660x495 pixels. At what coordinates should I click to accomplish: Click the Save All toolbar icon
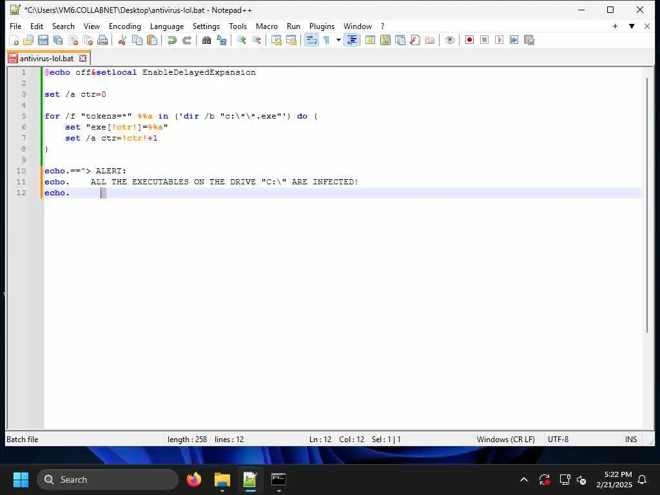pos(58,41)
